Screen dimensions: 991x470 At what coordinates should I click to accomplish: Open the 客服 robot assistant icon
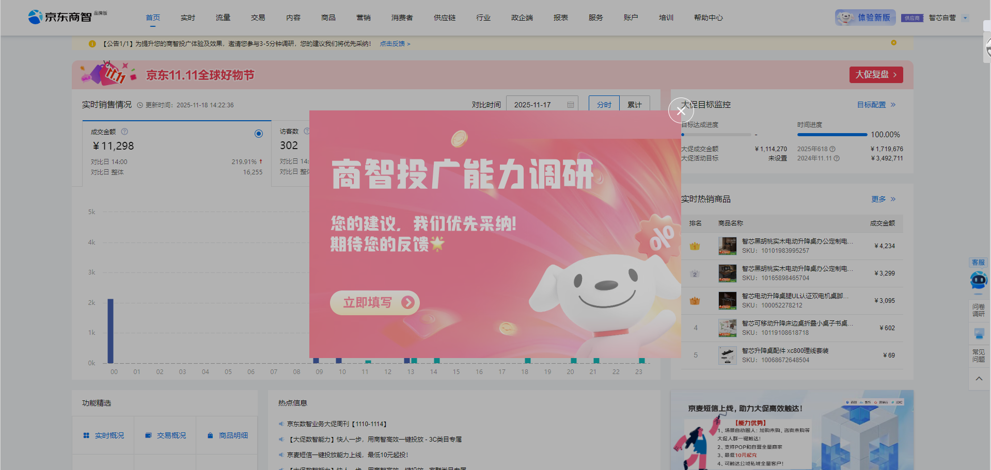[x=979, y=280]
